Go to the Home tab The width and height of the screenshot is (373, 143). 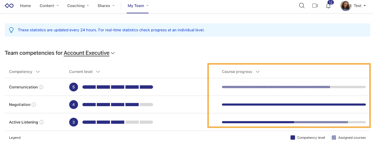click(x=25, y=6)
